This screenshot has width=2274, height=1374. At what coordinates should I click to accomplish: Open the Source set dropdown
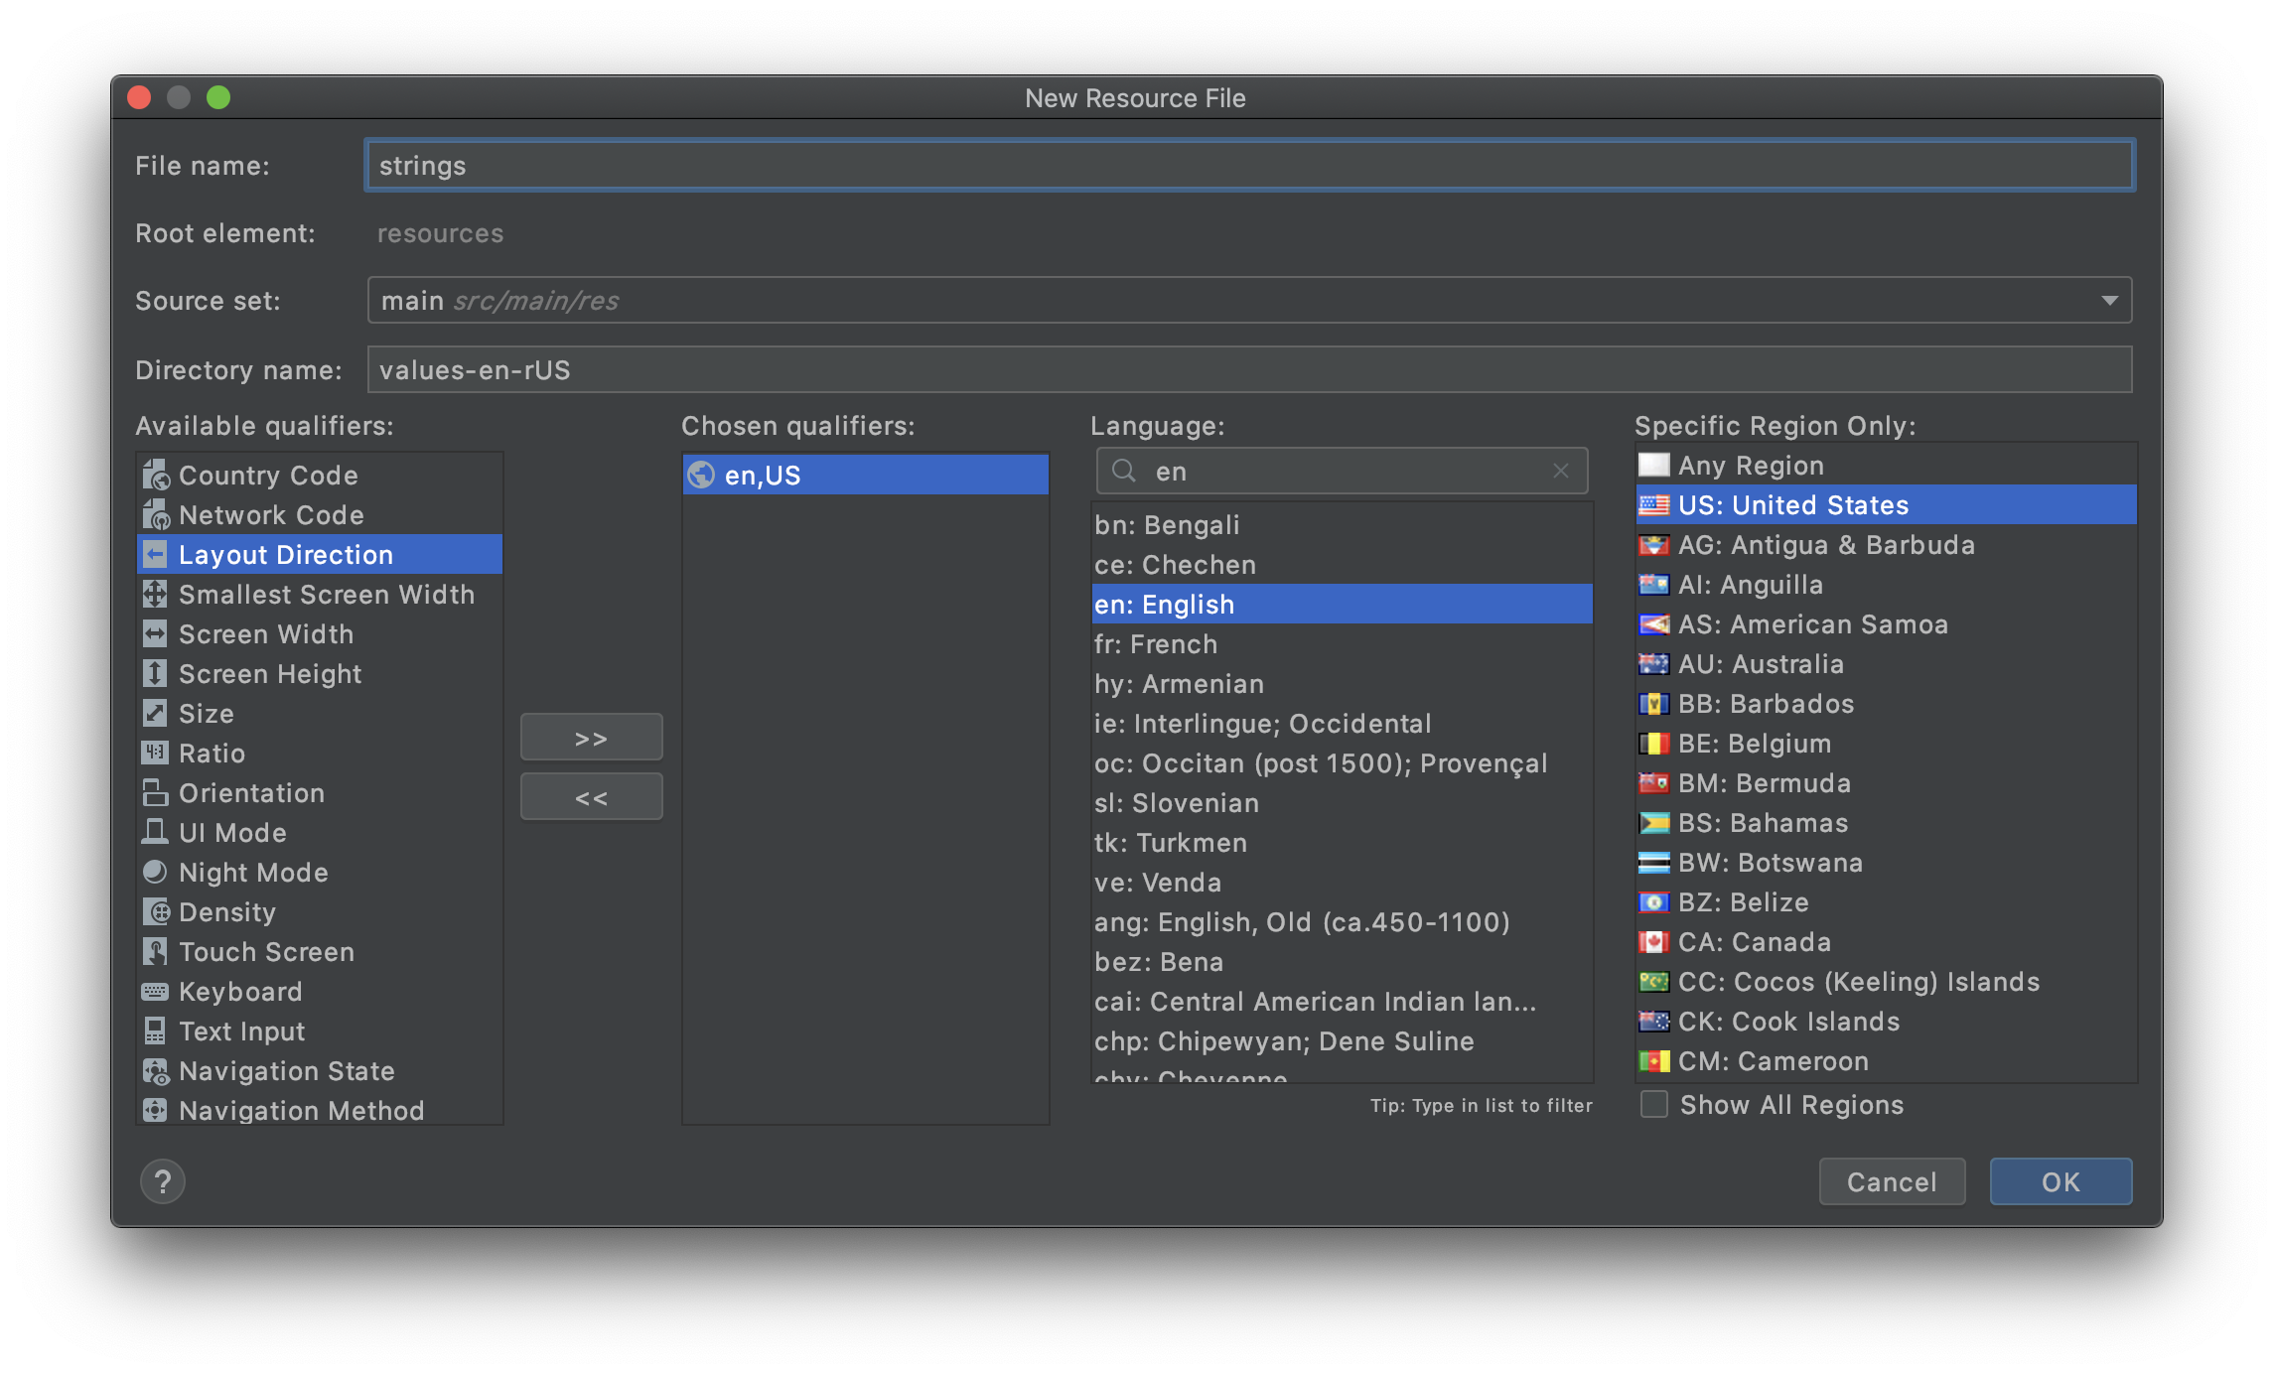coord(2109,300)
